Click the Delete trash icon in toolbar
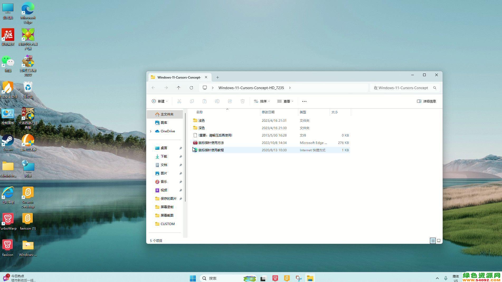 243,101
